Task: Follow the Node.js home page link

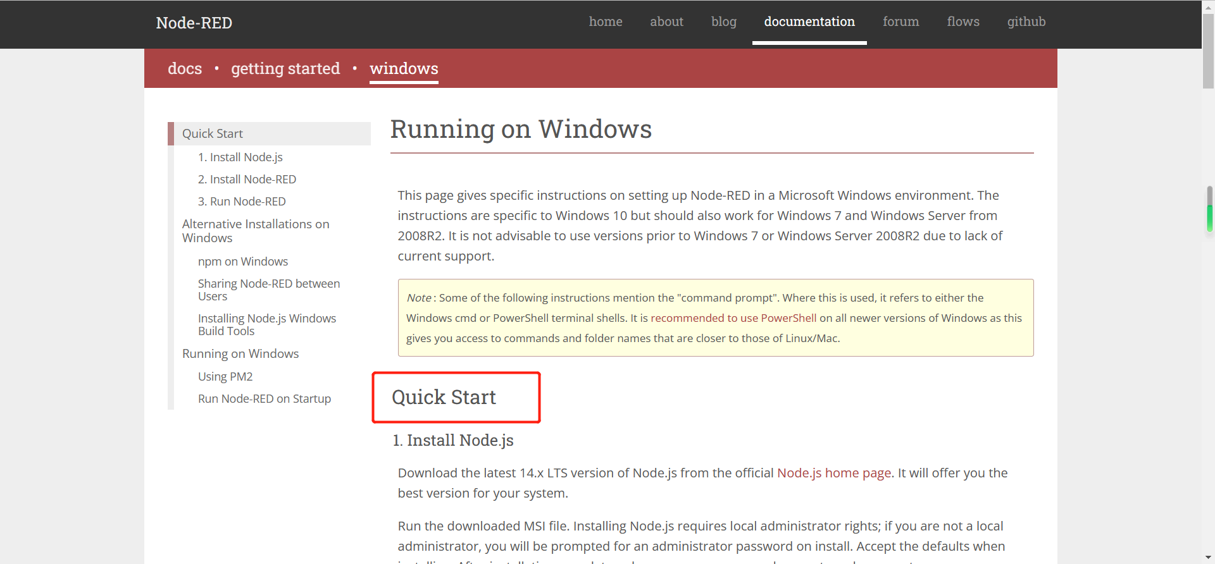Action: [834, 473]
